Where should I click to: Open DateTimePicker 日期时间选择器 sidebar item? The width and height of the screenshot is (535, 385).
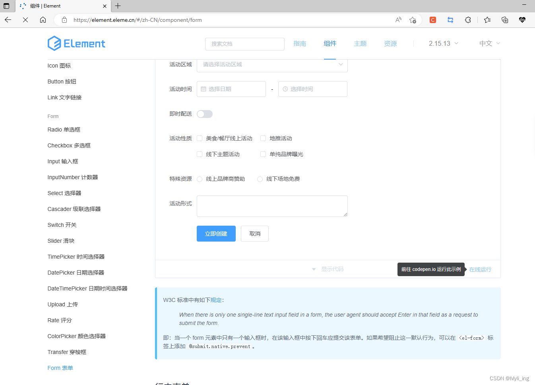pyautogui.click(x=87, y=288)
